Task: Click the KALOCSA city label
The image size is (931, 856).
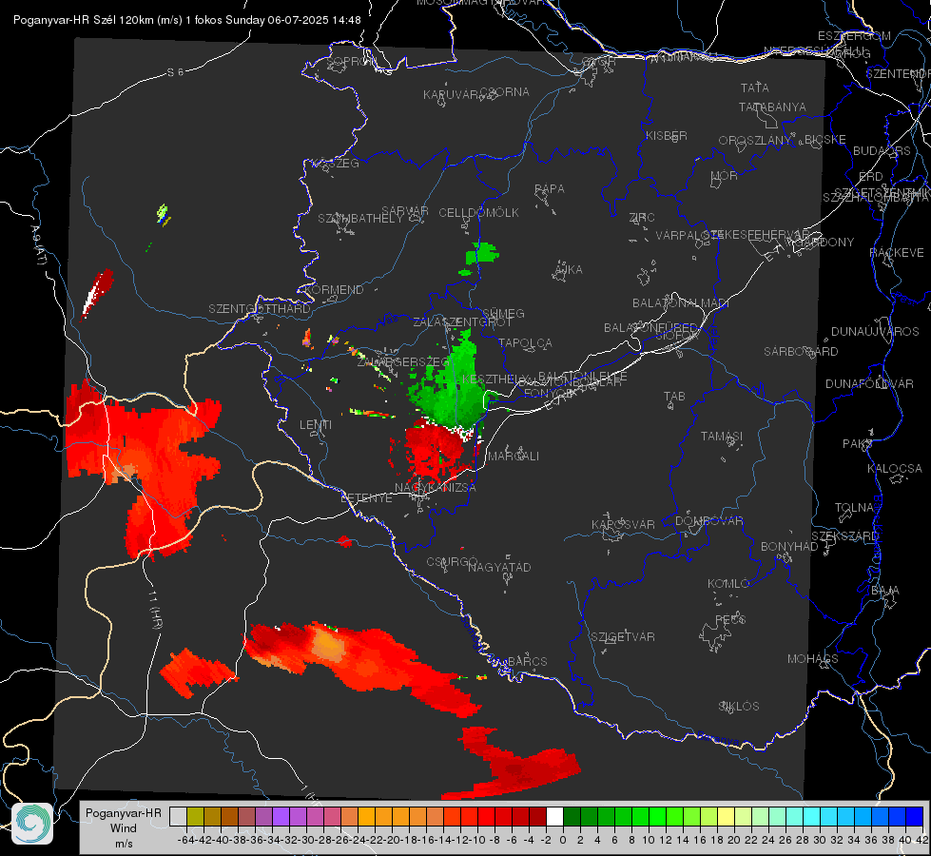Action: pos(895,469)
